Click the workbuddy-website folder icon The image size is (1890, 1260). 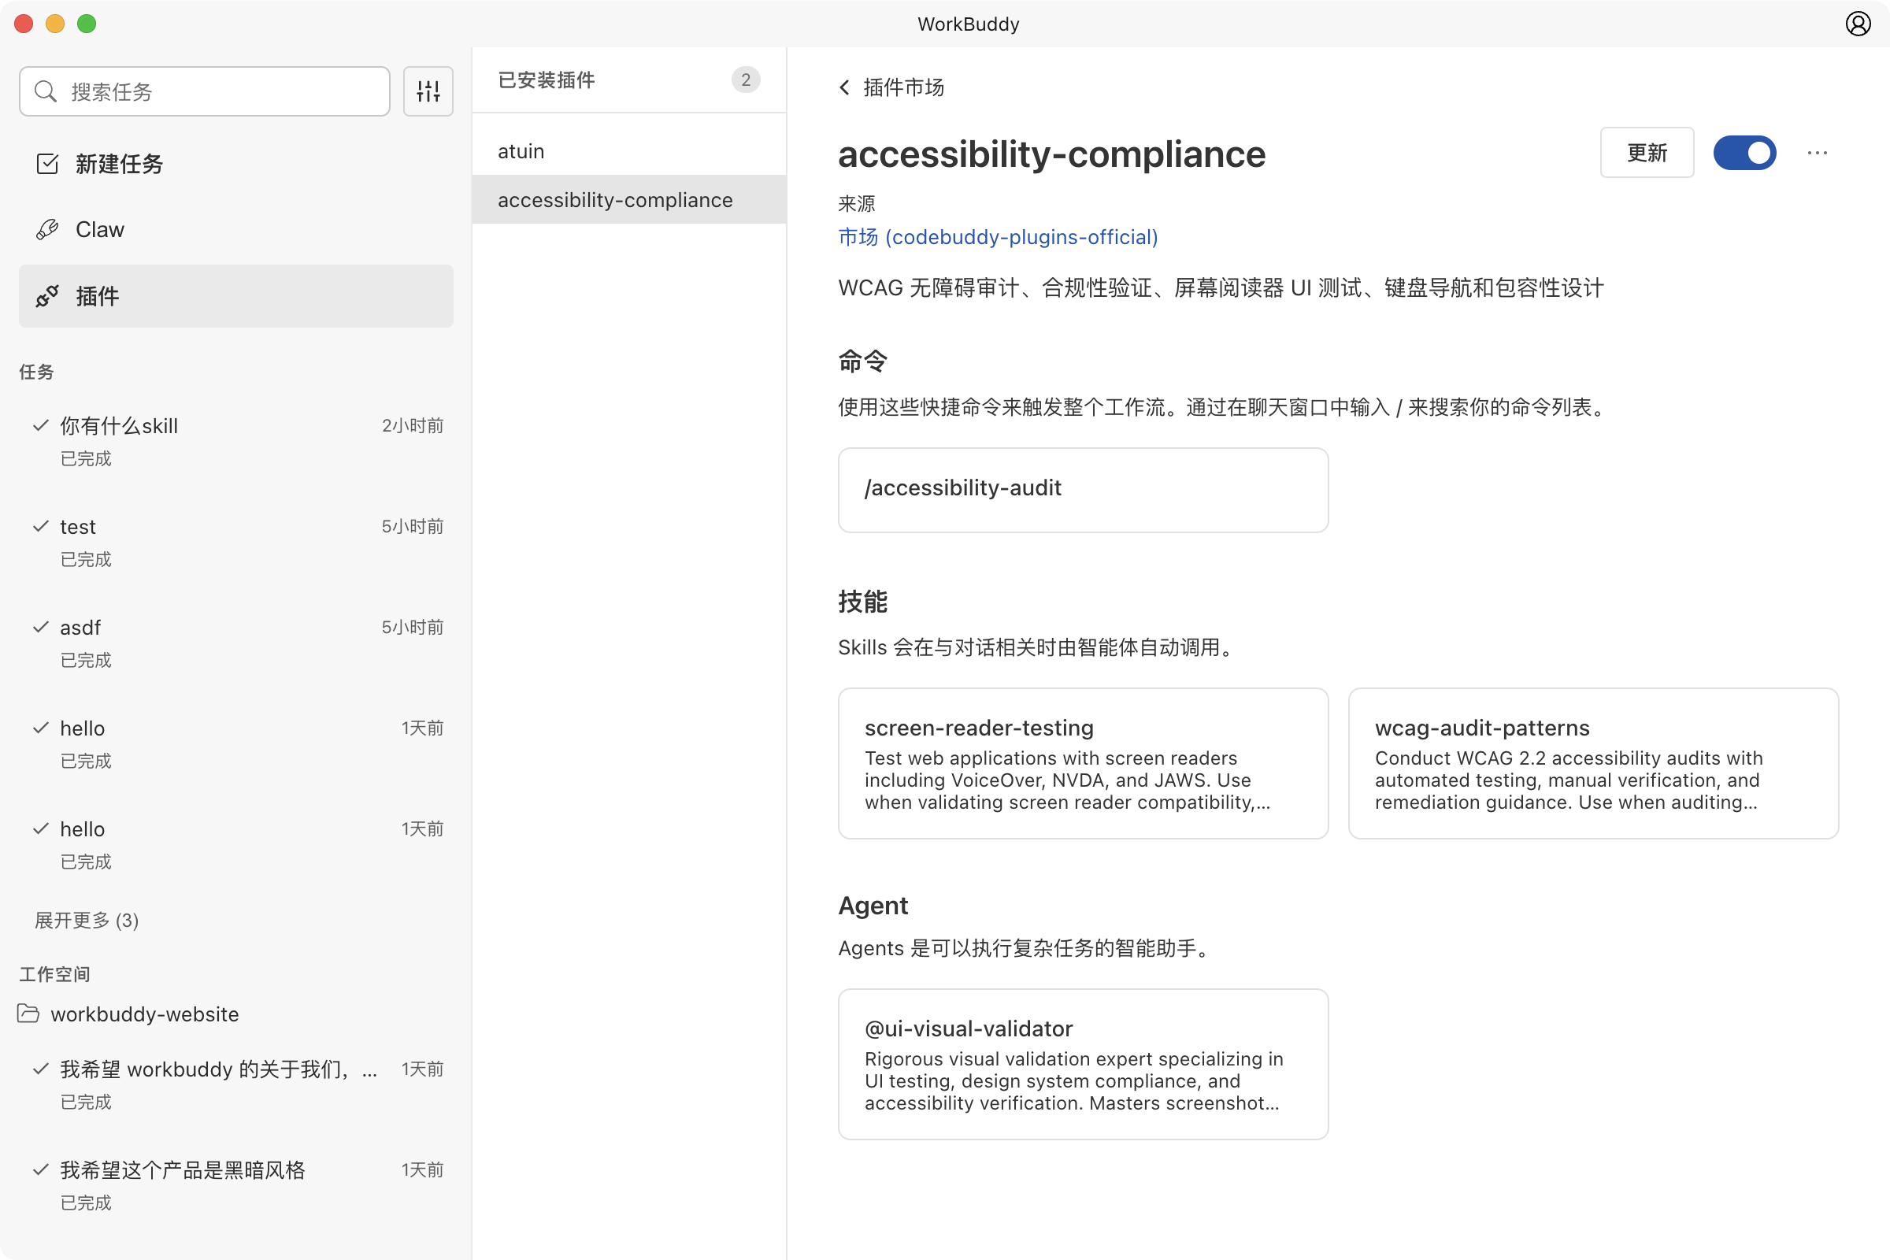point(29,1014)
